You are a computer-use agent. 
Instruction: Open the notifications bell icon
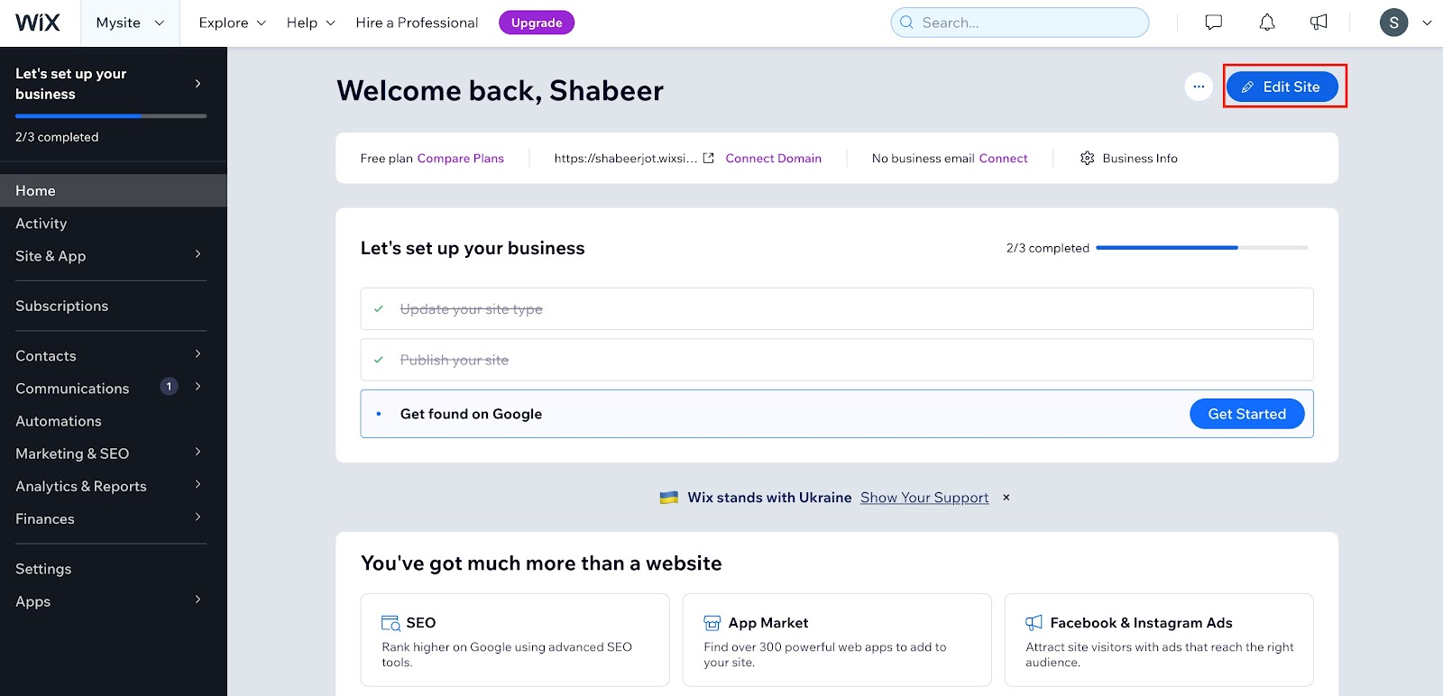pyautogui.click(x=1267, y=23)
